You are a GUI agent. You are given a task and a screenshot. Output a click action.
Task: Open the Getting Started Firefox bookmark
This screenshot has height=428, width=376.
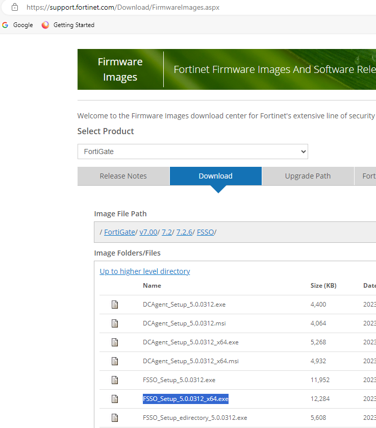click(x=68, y=25)
